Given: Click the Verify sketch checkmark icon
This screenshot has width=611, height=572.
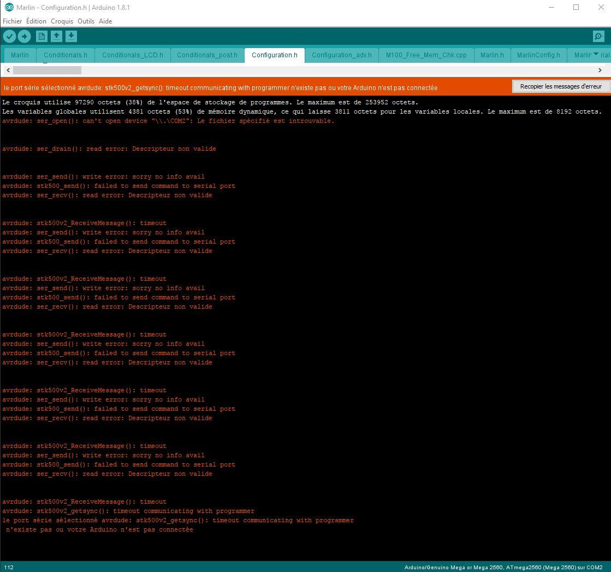Looking at the screenshot, I should 9,37.
